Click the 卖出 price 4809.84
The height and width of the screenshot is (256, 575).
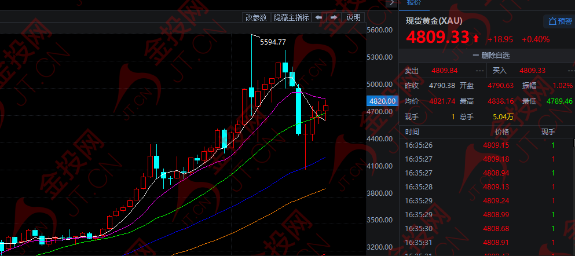(x=445, y=71)
